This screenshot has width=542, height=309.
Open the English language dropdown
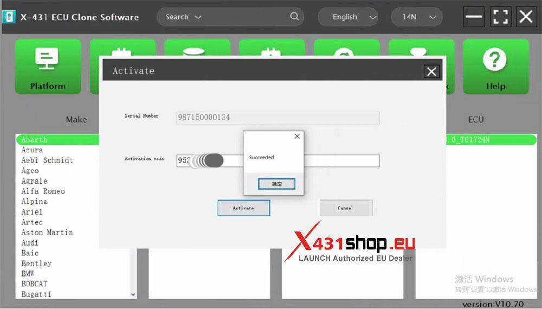pos(347,17)
